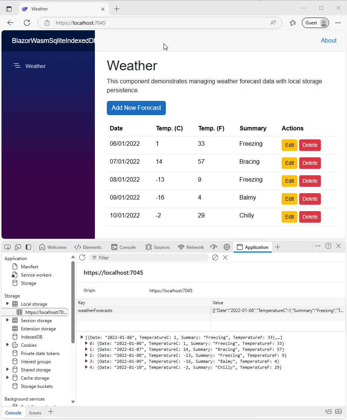Screen dimensions: 347x420
Task: Expand array item 2 in the value preview
Action: (x=87, y=355)
